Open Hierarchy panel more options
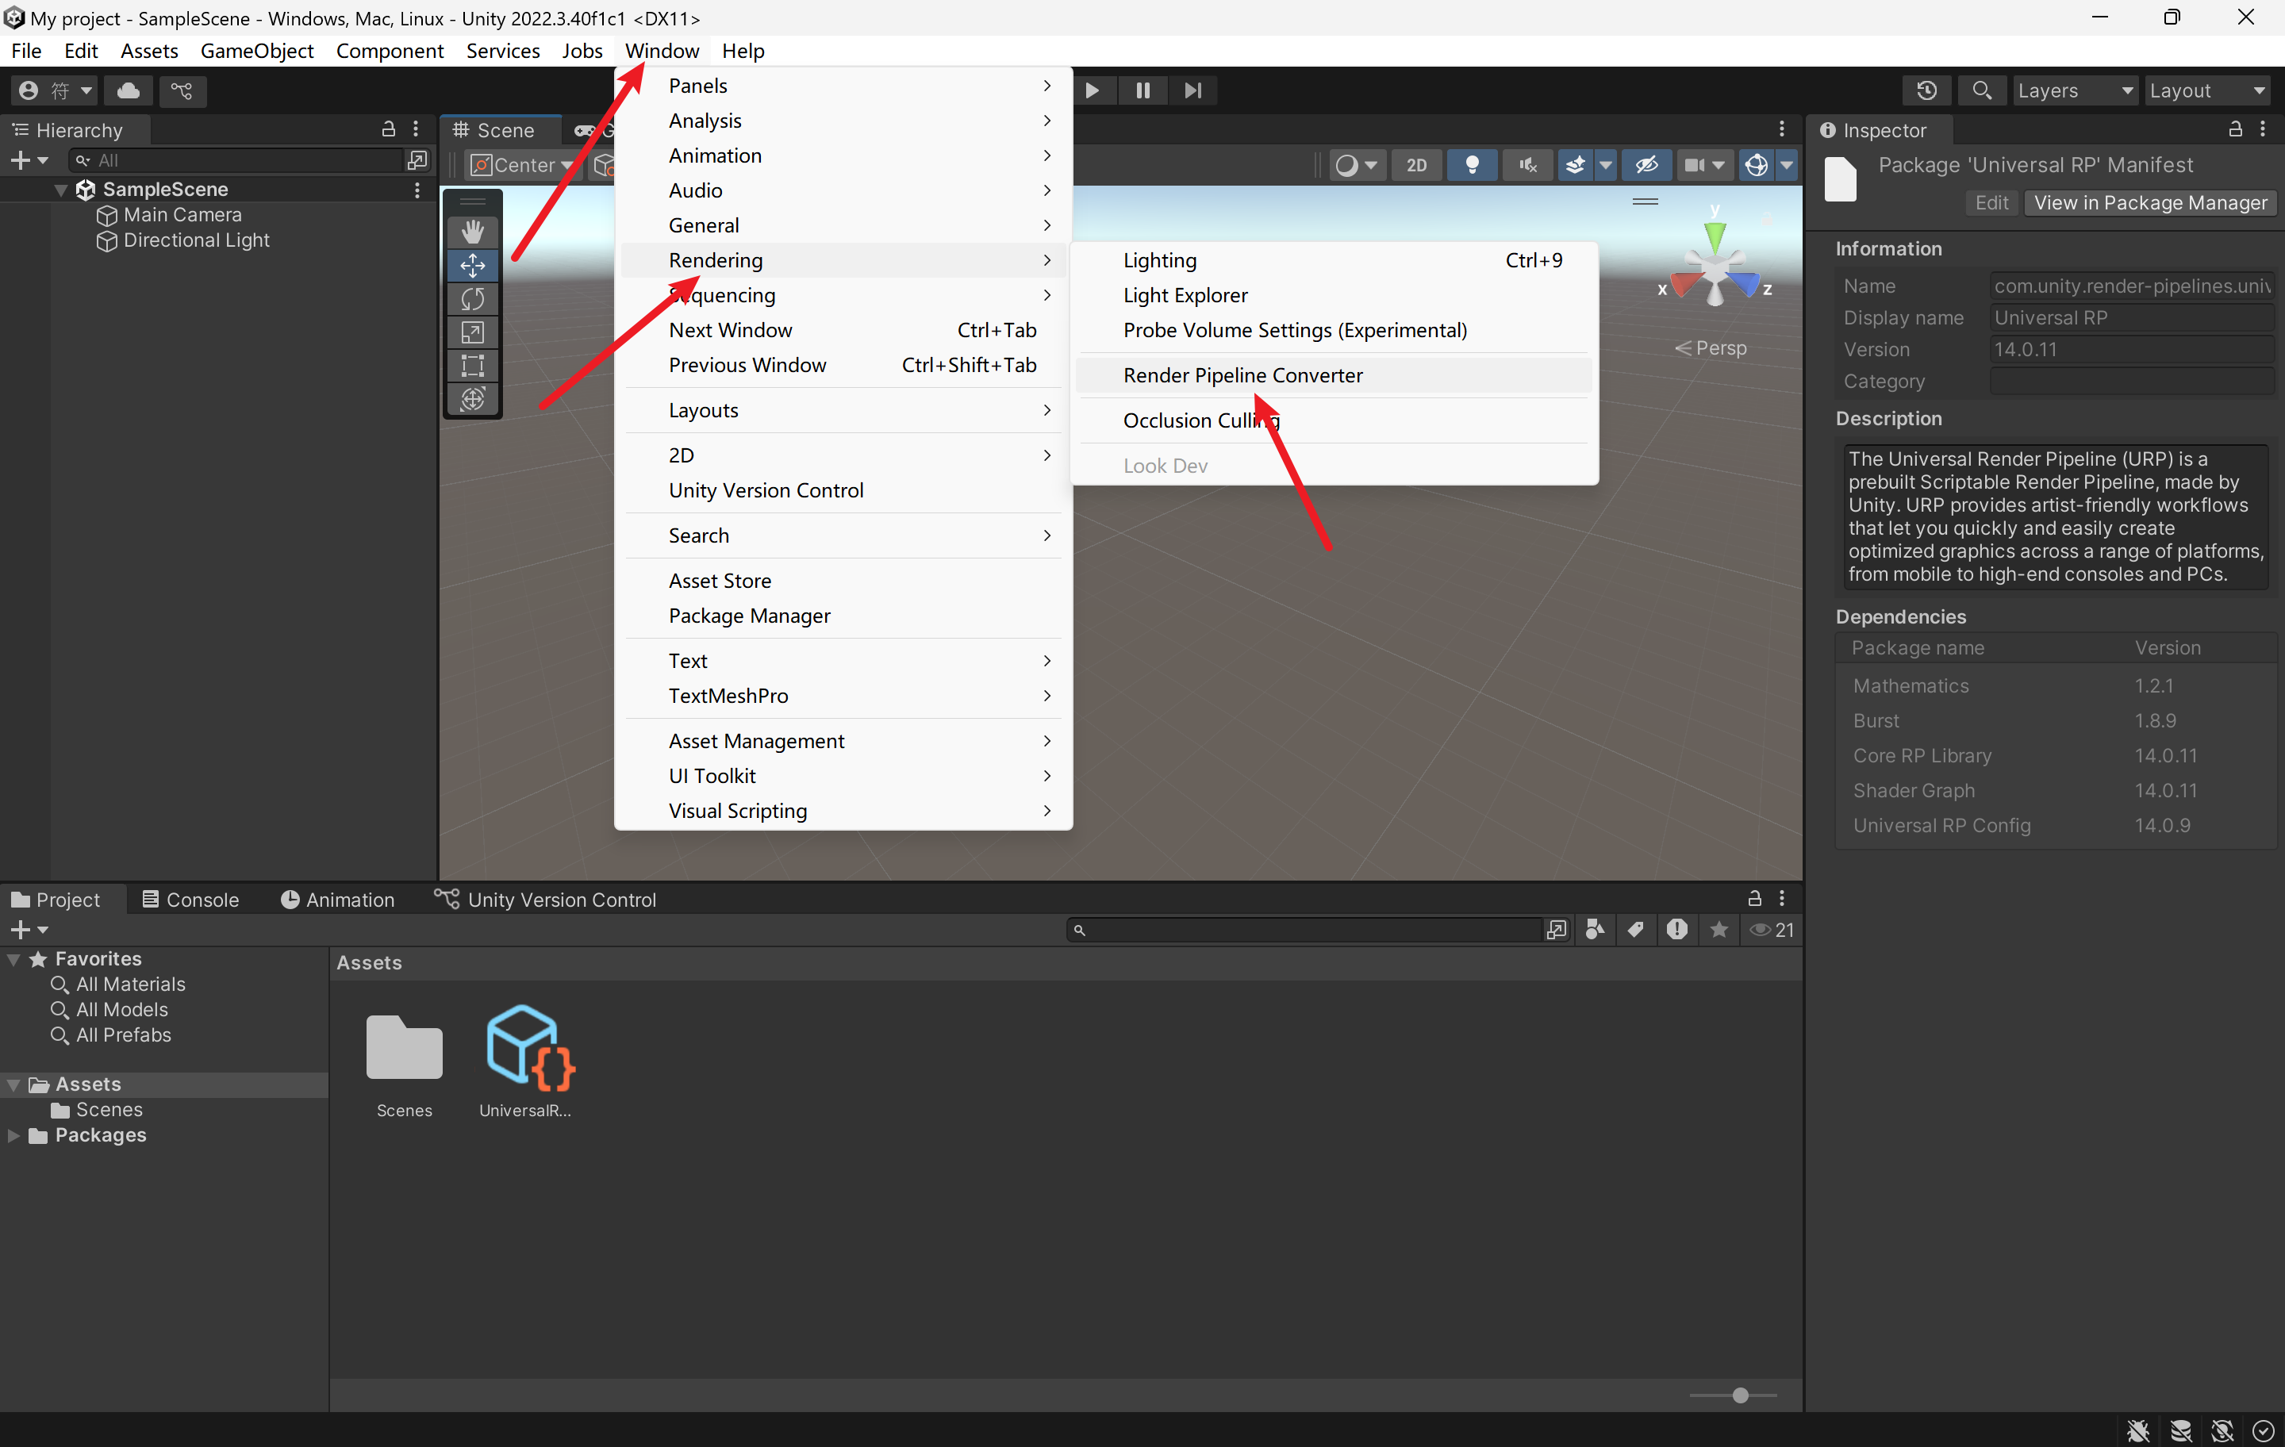 [x=416, y=129]
